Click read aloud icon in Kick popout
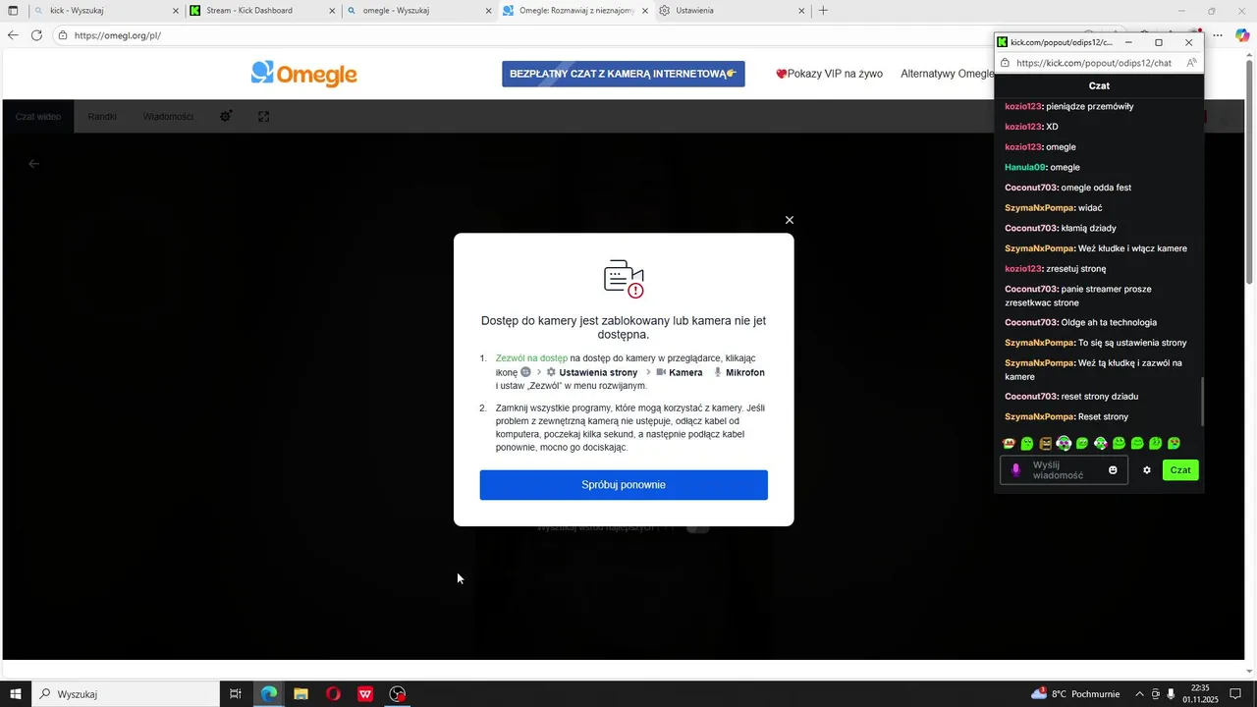This screenshot has height=707, width=1257. click(x=1191, y=63)
